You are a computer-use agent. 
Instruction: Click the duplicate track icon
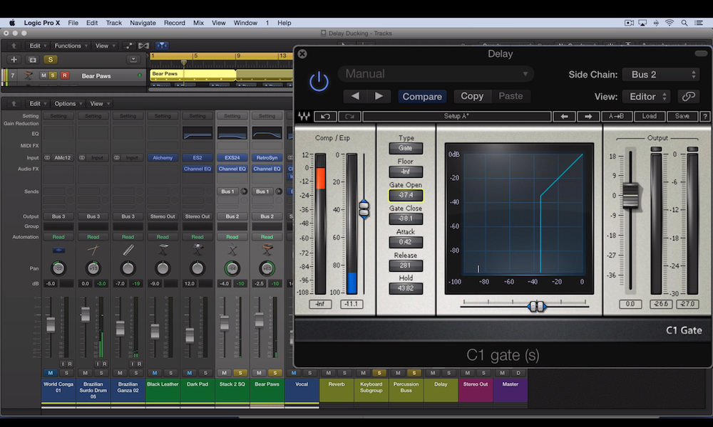pyautogui.click(x=32, y=60)
